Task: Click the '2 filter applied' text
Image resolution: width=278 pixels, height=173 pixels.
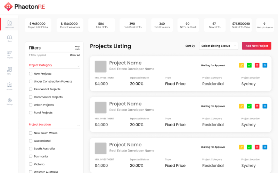Action: [37, 55]
